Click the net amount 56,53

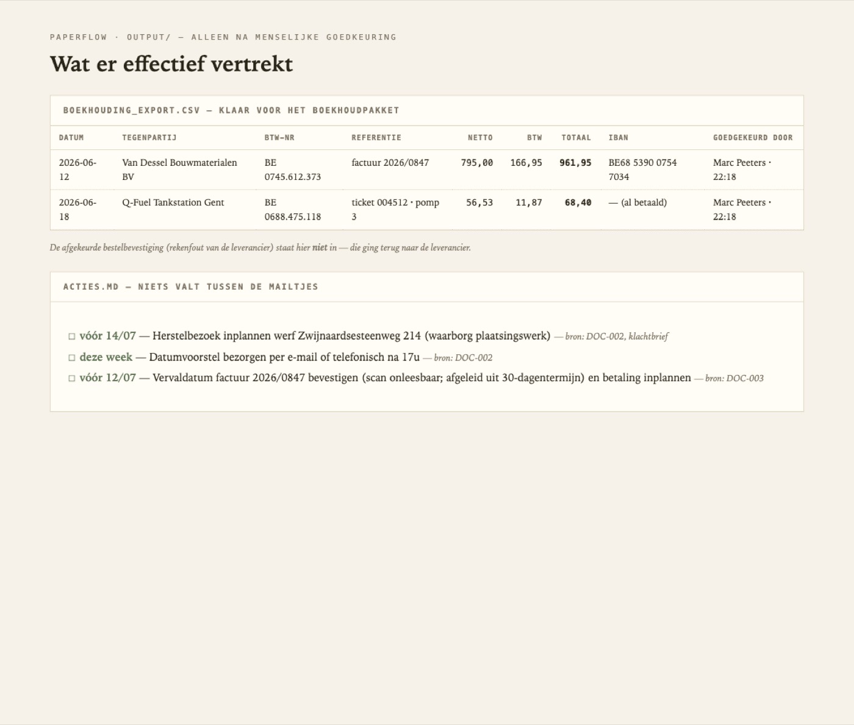pos(479,202)
